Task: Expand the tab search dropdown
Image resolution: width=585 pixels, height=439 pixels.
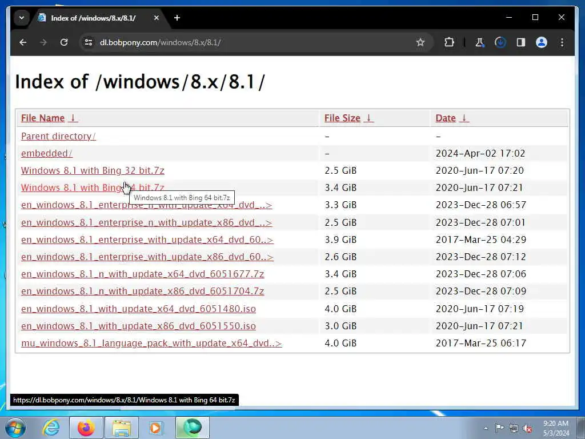Action: point(22,18)
